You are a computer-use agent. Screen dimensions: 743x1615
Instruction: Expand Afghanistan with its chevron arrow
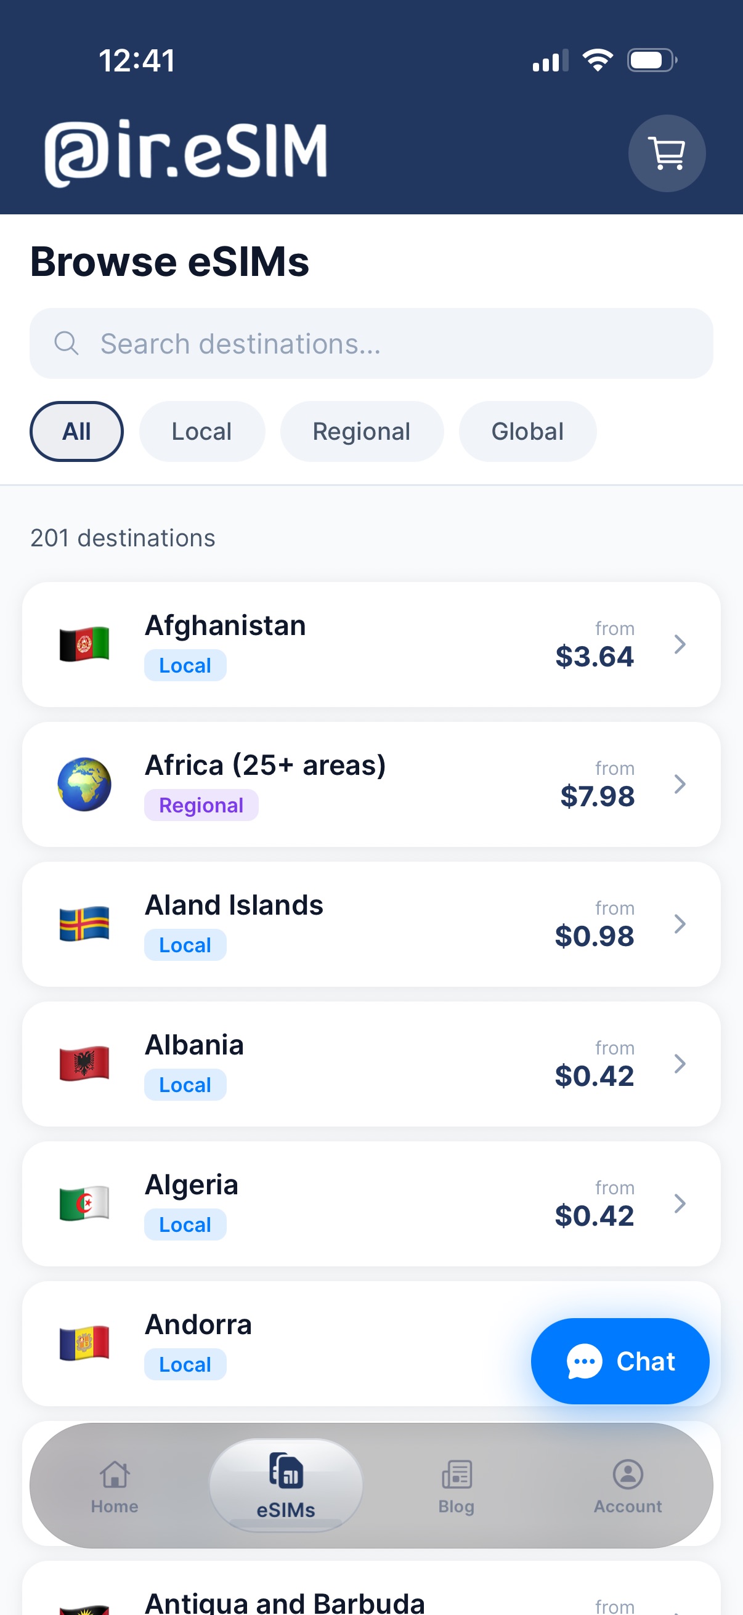tap(680, 644)
